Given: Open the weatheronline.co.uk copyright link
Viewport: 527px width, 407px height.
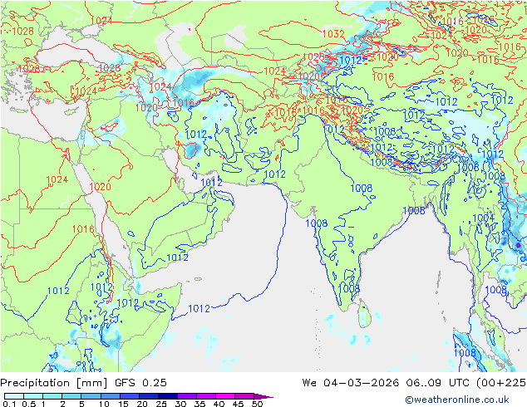Looking at the screenshot, I should [457, 400].
